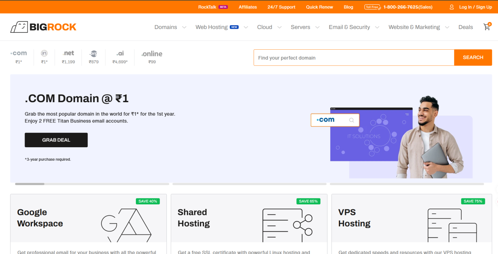Select the .in domain extension icon
Viewport: 498px width, 254px height.
point(44,53)
